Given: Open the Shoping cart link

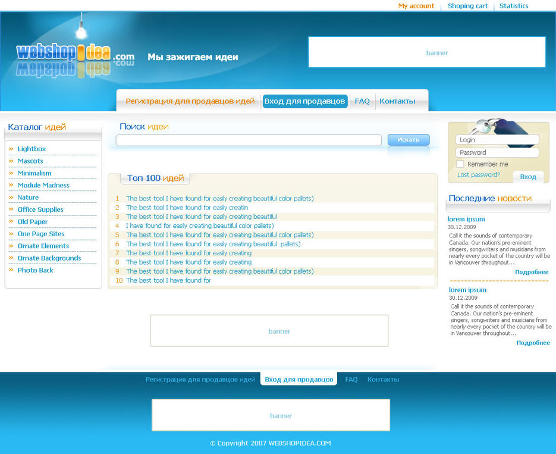Looking at the screenshot, I should point(467,6).
